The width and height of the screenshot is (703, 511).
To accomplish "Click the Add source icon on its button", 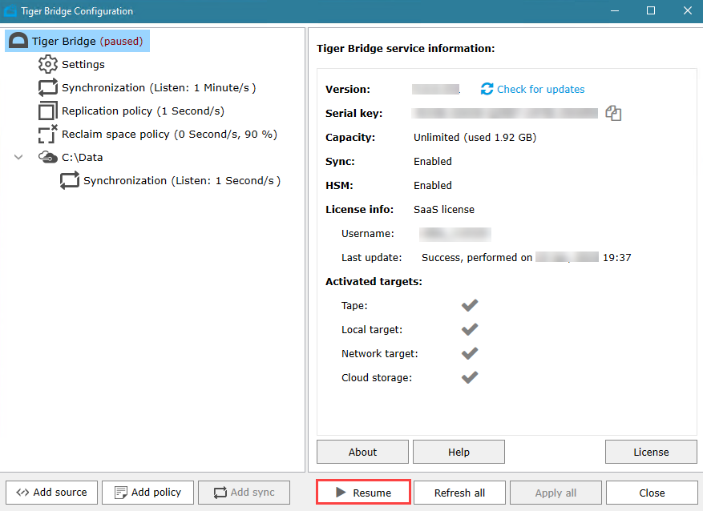I will pos(22,492).
